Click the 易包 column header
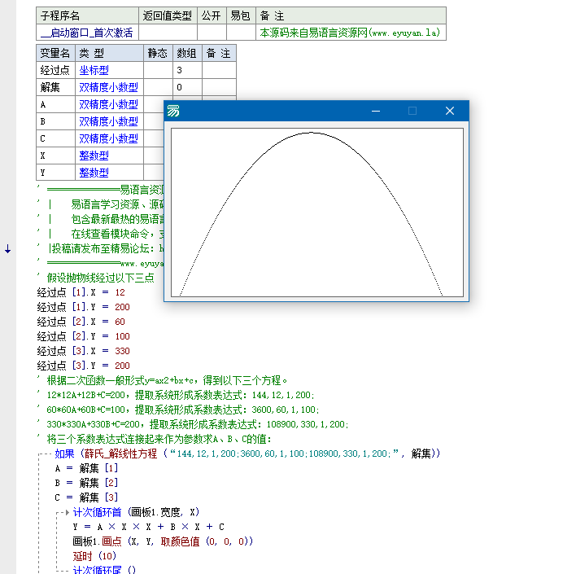The image size is (576, 574). pyautogui.click(x=241, y=15)
